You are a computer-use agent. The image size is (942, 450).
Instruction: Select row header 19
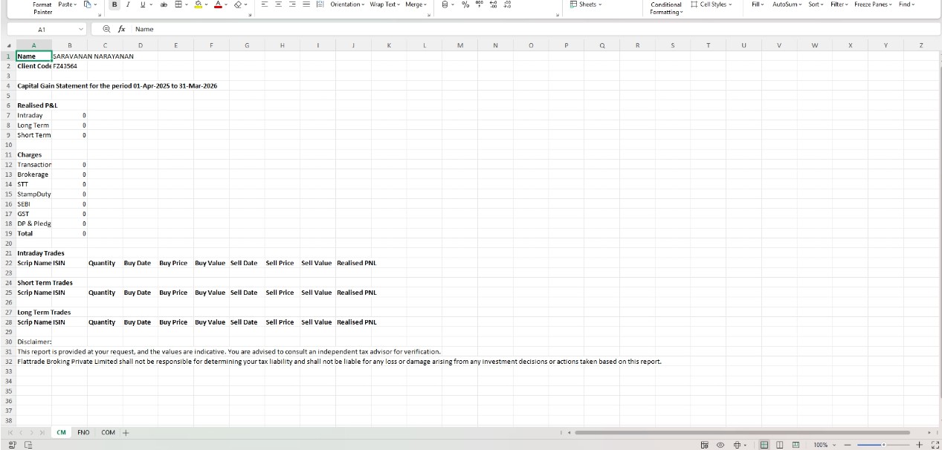[x=8, y=233]
